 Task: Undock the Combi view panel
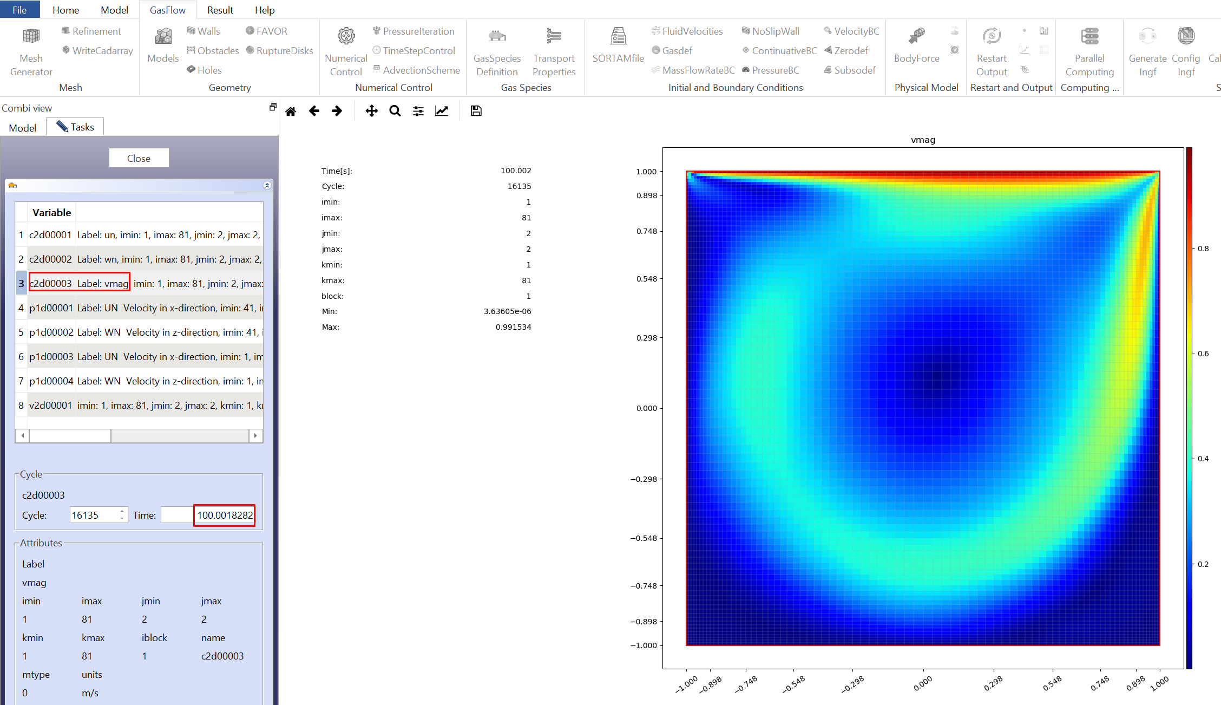273,107
